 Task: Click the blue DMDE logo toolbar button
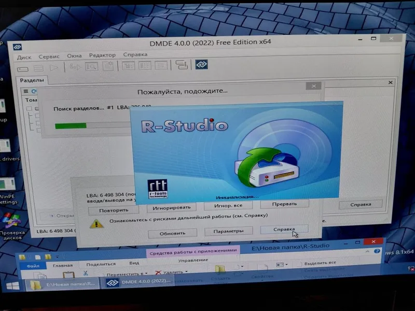click(x=201, y=64)
